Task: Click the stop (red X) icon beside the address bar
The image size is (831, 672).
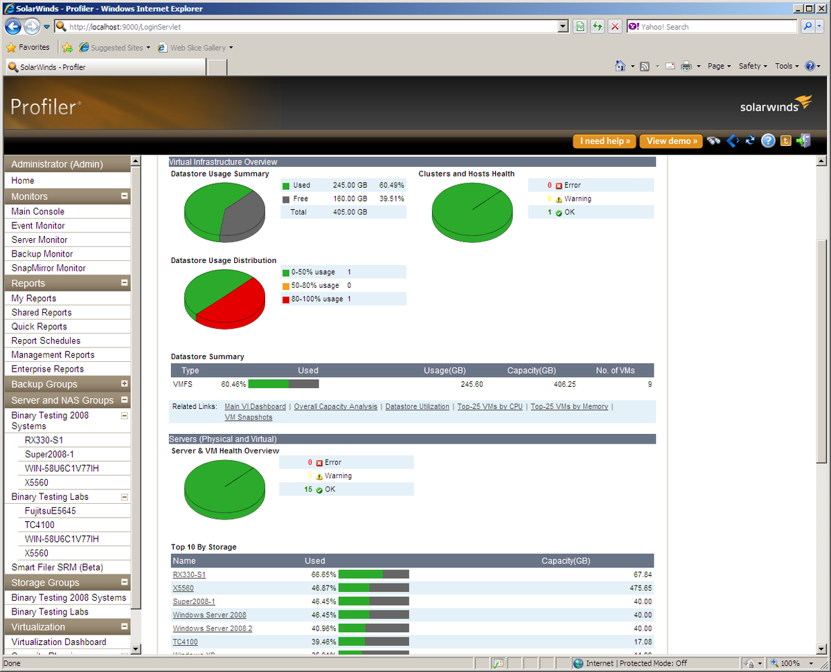Action: click(615, 26)
